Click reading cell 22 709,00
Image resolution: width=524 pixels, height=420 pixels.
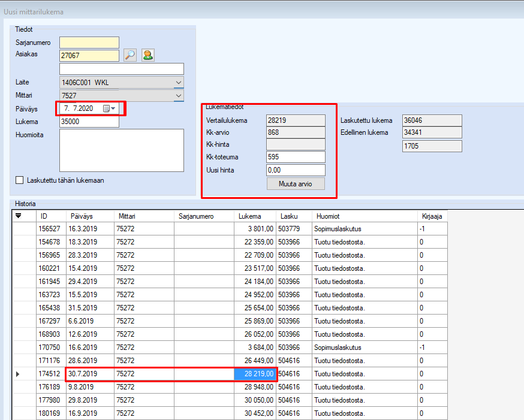point(255,255)
